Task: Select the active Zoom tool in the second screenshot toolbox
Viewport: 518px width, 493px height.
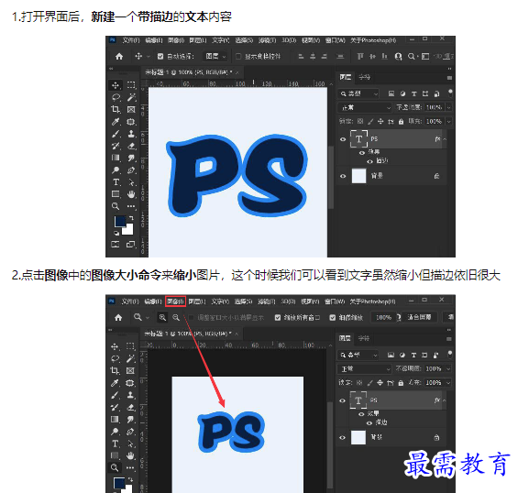Action: pyautogui.click(x=115, y=467)
